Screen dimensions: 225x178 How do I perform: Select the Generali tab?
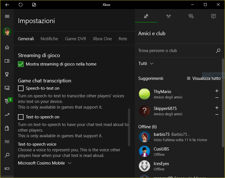click(x=26, y=39)
